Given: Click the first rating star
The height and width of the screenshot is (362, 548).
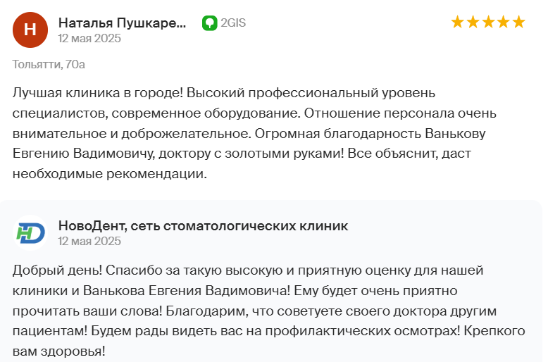Looking at the screenshot, I should coord(458,23).
